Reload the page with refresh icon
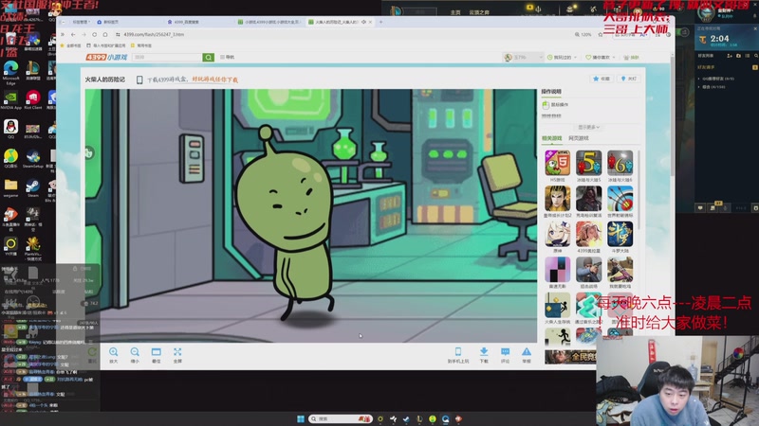The height and width of the screenshot is (426, 759). pyautogui.click(x=94, y=34)
